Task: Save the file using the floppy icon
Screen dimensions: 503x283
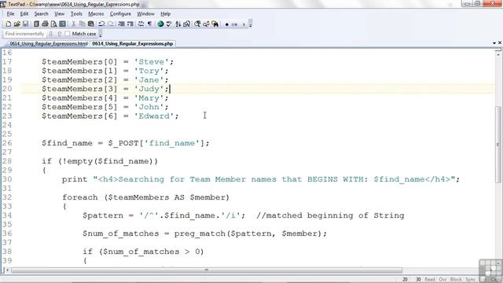Action: coord(25,24)
